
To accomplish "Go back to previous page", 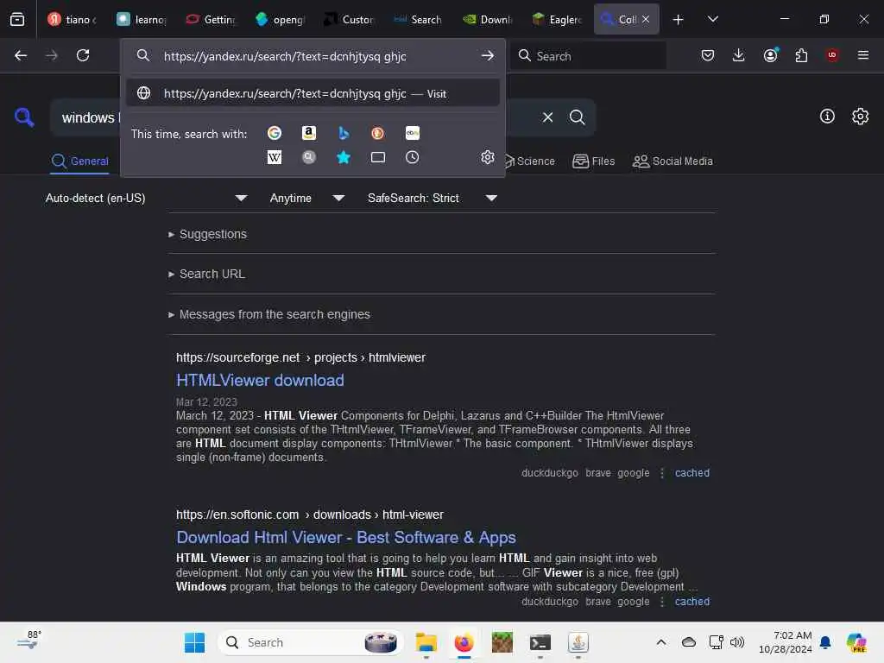I will (x=21, y=55).
